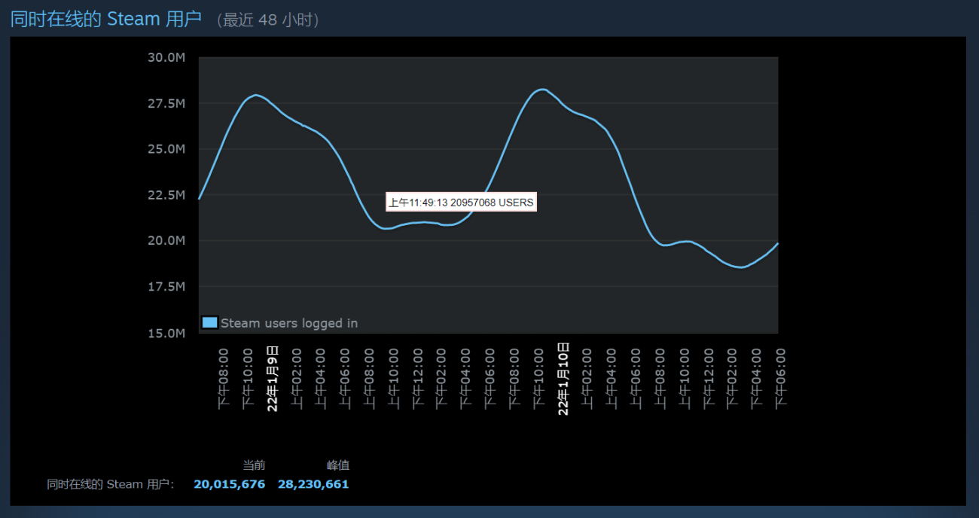This screenshot has width=979, height=518.
Task: Click the 上午02:00 label just after 22年1月9日
Action: tap(297, 378)
